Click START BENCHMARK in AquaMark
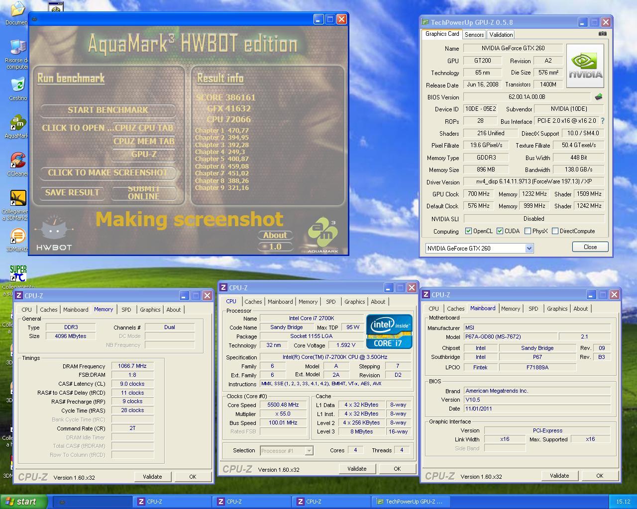The width and height of the screenshot is (637, 509). coord(108,110)
